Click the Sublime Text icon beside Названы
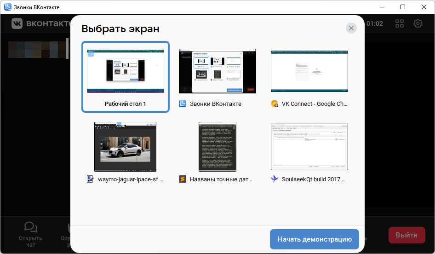The height and width of the screenshot is (254, 435). pyautogui.click(x=183, y=179)
